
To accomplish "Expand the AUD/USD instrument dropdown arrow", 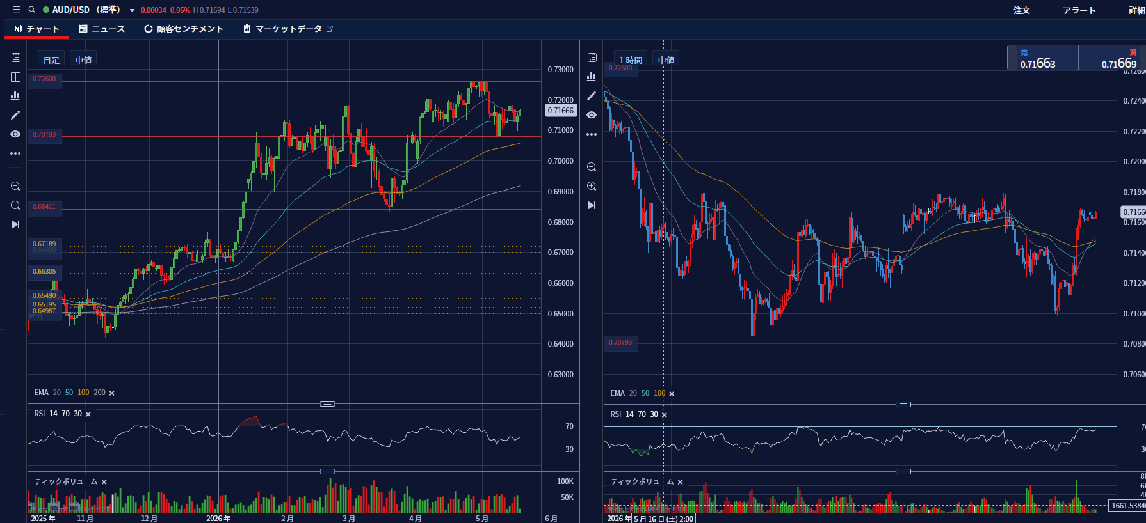I will pyautogui.click(x=132, y=10).
